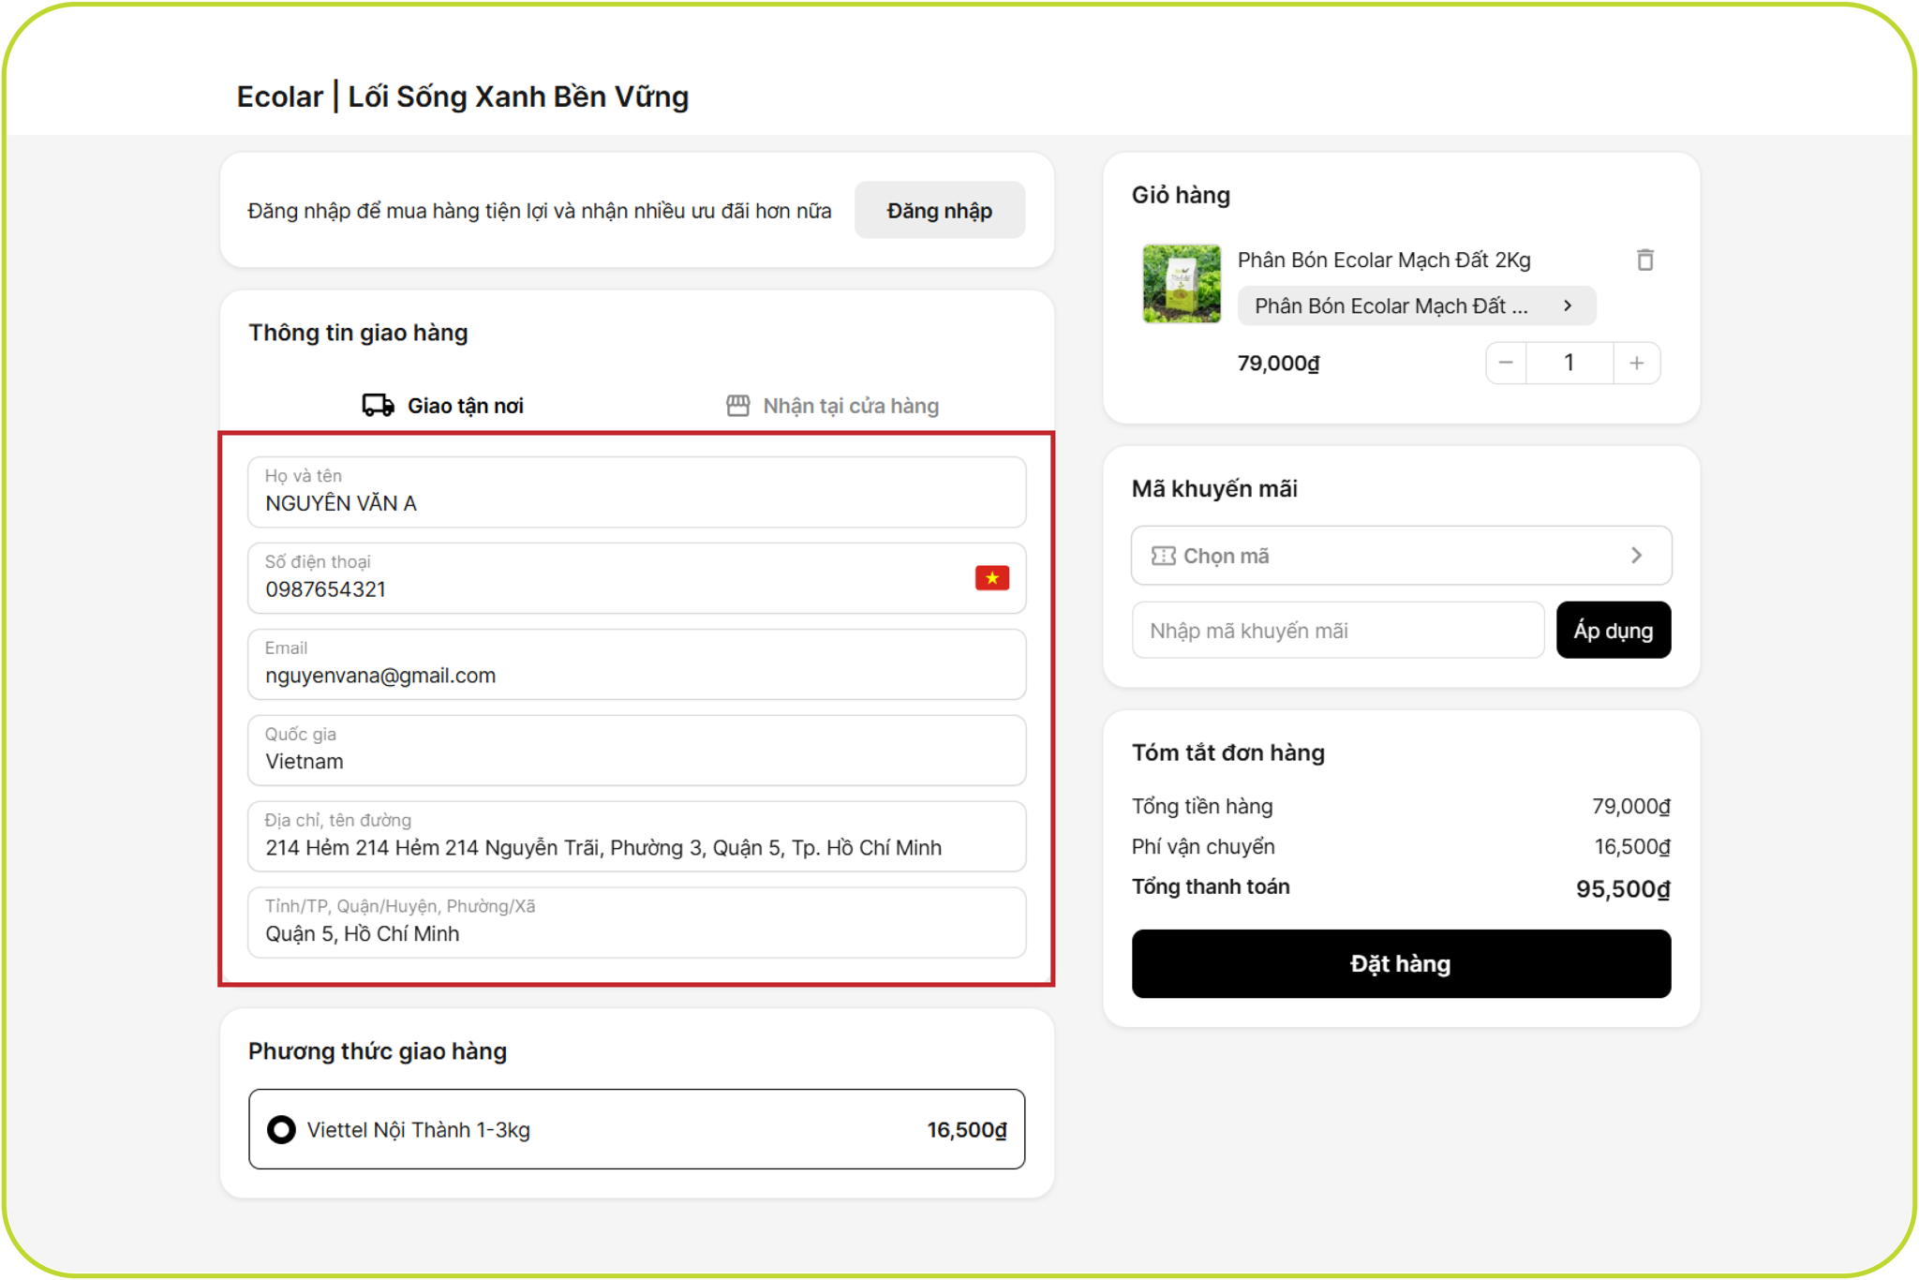This screenshot has height=1280, width=1919.
Task: Delete cart item with trash icon
Action: 1644,260
